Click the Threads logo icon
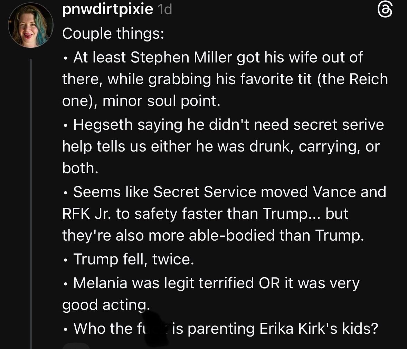 (x=386, y=11)
